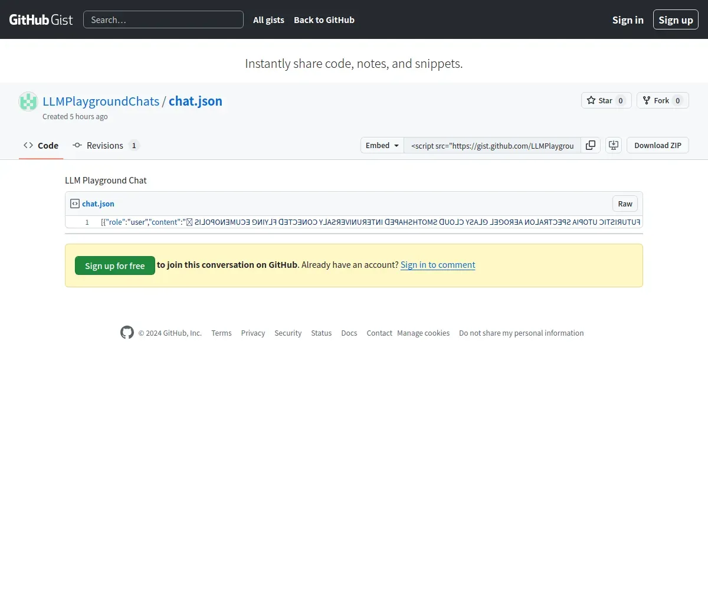Open the Status footer link
708x590 pixels.
coord(321,333)
